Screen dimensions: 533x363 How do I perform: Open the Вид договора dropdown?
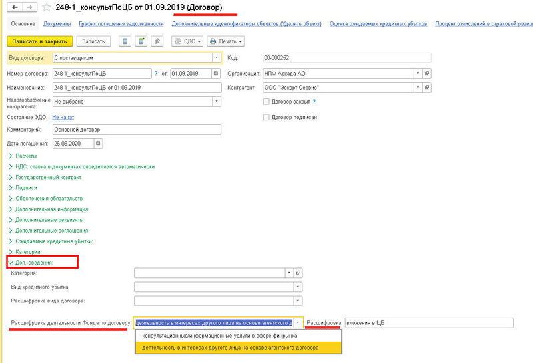pos(216,58)
